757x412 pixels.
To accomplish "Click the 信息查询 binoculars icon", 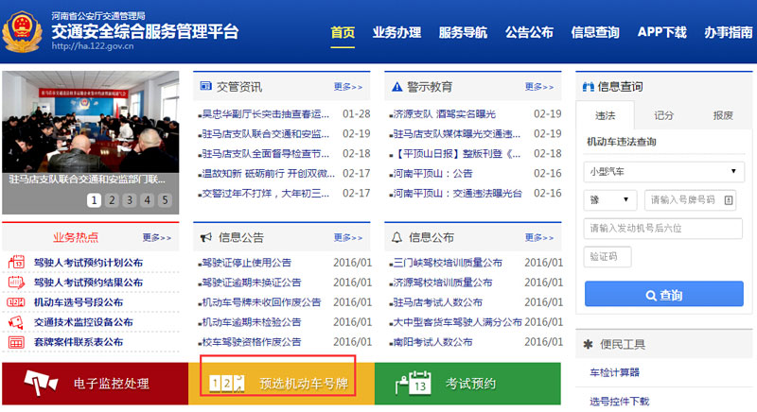I will pos(588,87).
